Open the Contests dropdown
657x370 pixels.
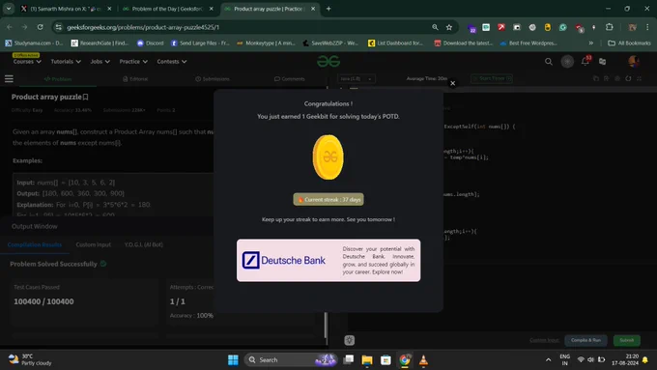point(172,62)
